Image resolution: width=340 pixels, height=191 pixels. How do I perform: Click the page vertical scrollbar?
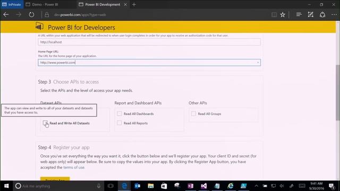click(338, 93)
